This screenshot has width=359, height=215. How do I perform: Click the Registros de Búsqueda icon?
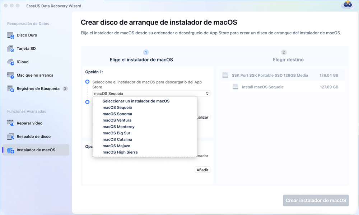tap(10, 89)
